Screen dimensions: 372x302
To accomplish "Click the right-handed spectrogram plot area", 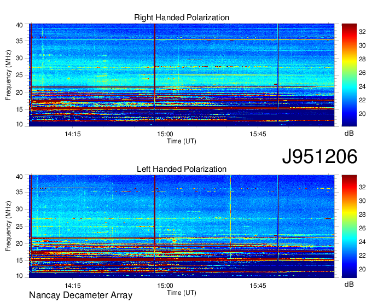I will click(182, 75).
